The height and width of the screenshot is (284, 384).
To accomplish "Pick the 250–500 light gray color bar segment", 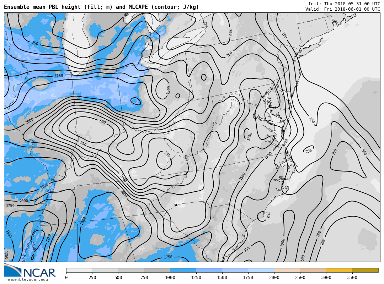I will pyautogui.click(x=105, y=271).
